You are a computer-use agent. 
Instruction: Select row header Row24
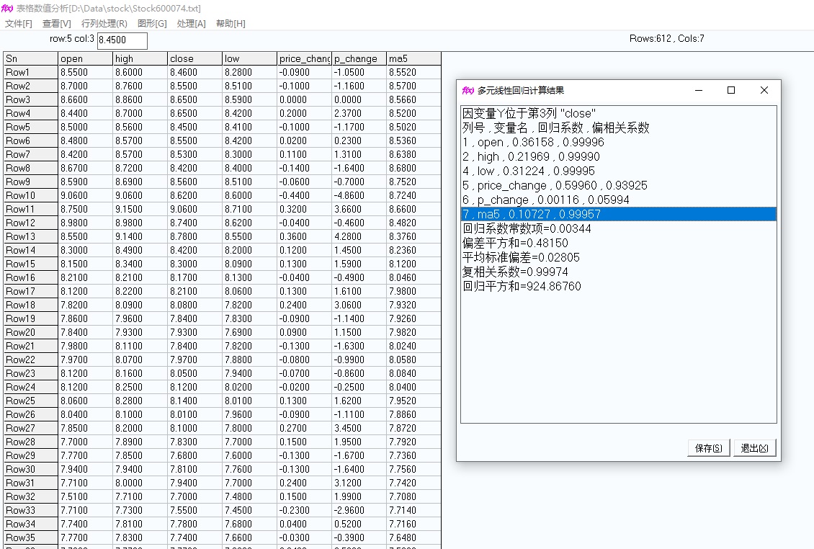coord(31,387)
